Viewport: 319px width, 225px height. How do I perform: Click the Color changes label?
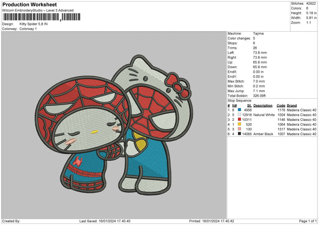(239, 38)
